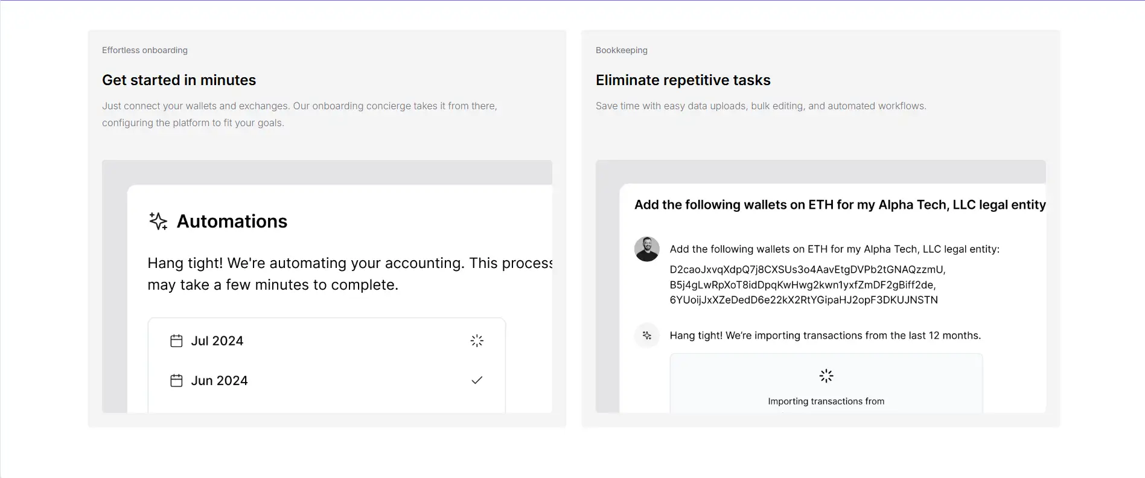Click the Automations sparkle icon
Viewport: 1145px width, 478px height.
[158, 221]
